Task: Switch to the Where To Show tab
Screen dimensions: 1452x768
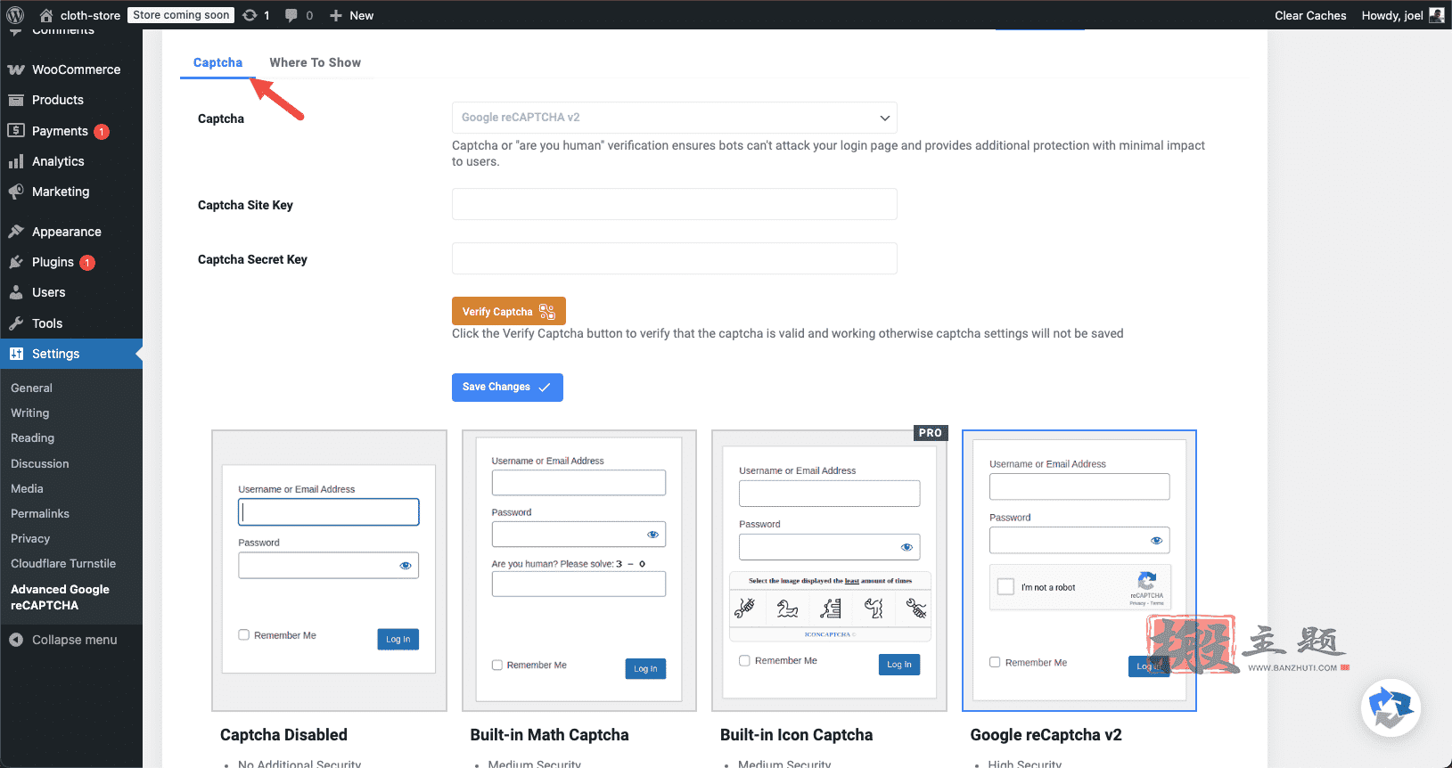Action: (316, 62)
